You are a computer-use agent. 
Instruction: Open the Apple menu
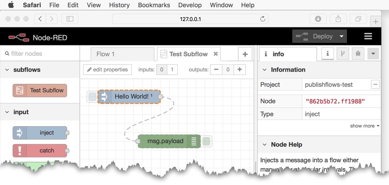click(11, 5)
